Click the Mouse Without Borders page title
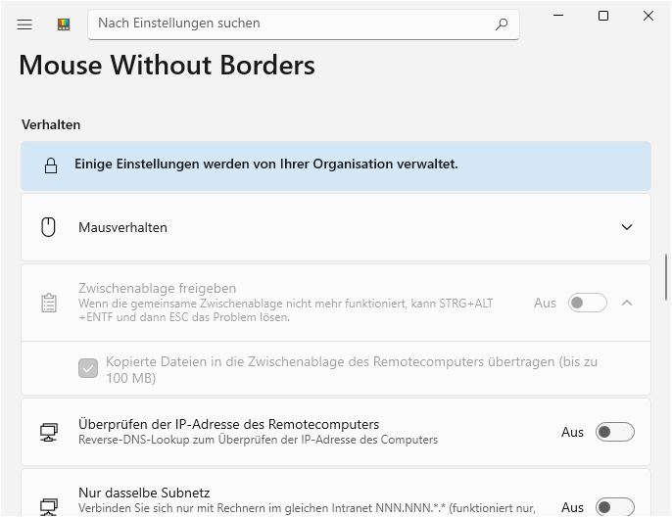The width and height of the screenshot is (672, 517). (x=168, y=65)
